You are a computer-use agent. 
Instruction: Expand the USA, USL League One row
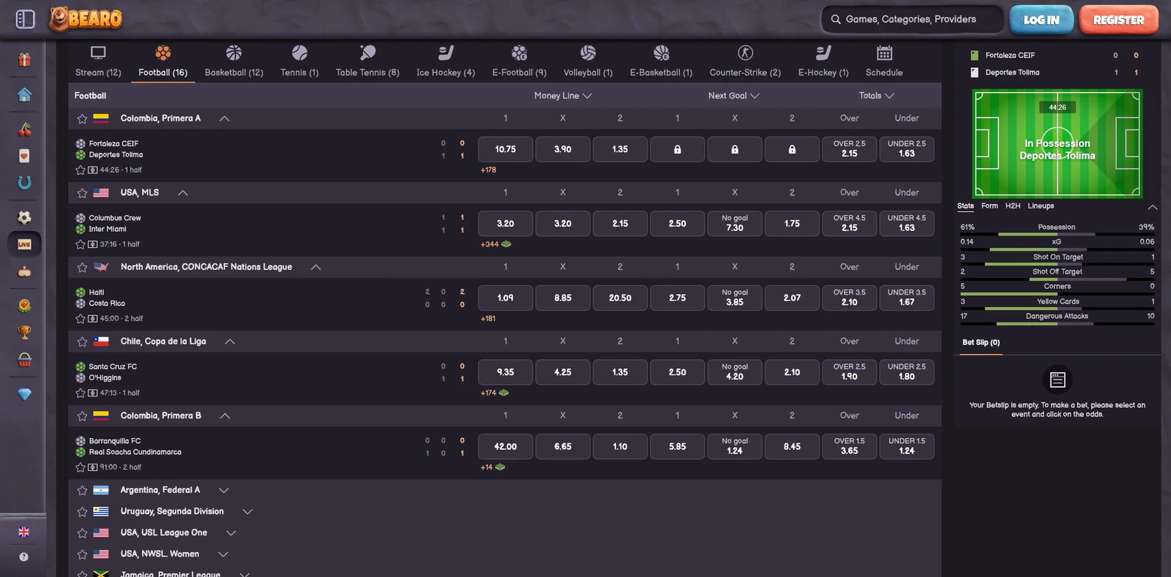(x=231, y=532)
